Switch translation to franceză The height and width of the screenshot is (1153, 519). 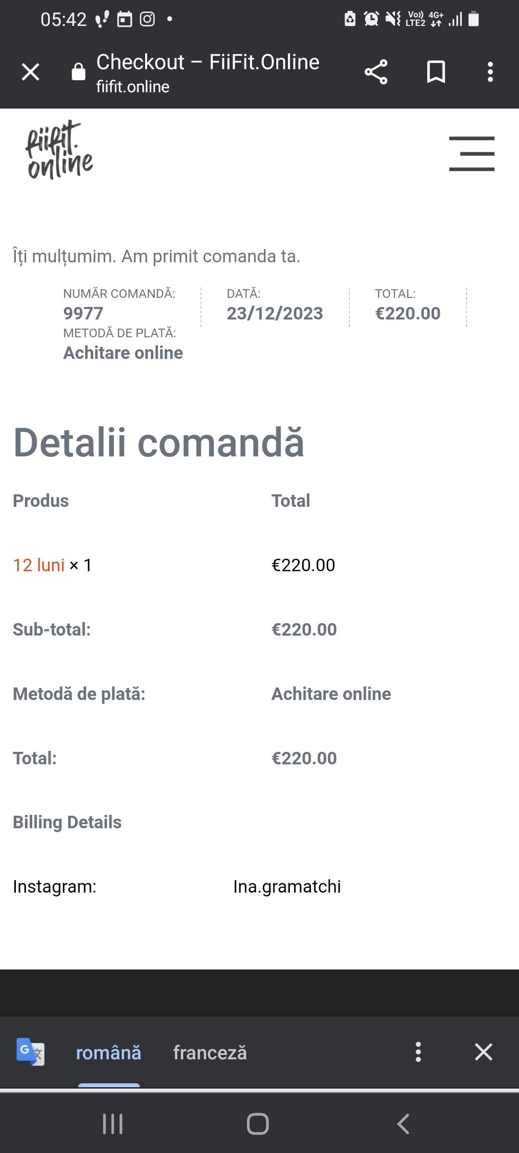[210, 1053]
